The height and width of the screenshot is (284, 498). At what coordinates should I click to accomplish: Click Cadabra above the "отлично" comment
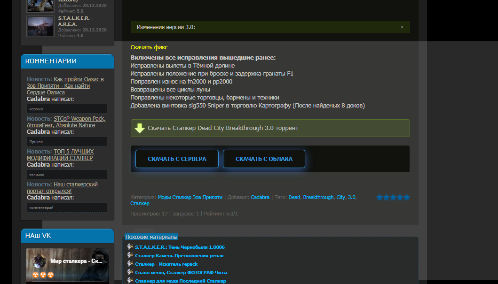38,165
